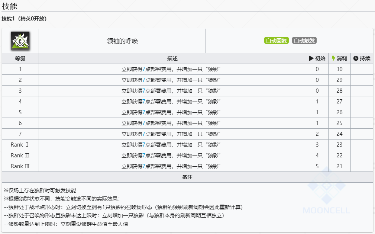Click the 描述 column header
The height and width of the screenshot is (234, 375).
[172, 58]
